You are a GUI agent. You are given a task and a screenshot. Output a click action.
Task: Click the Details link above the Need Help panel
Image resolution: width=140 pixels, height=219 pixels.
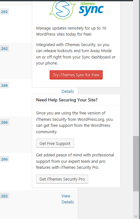click(68, 92)
